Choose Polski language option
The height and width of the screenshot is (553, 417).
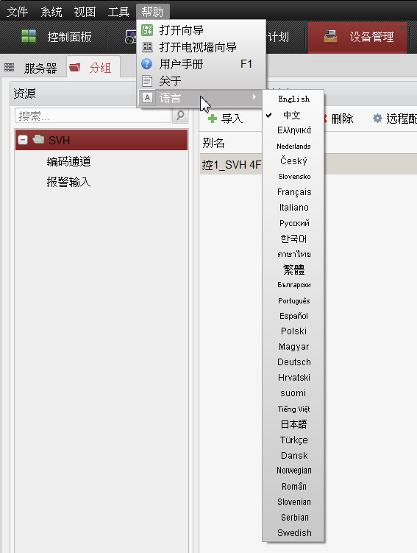293,331
